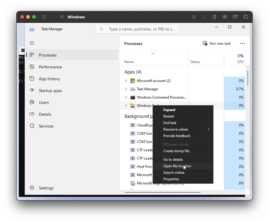This screenshot has width=269, height=222.
Task: Open the Services page
Action: [72, 126]
